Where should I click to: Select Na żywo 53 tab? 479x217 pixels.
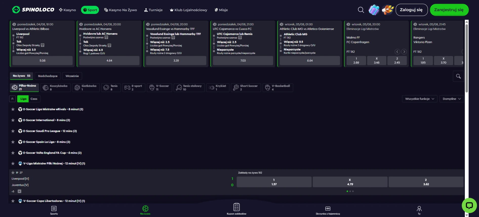pyautogui.click(x=22, y=76)
